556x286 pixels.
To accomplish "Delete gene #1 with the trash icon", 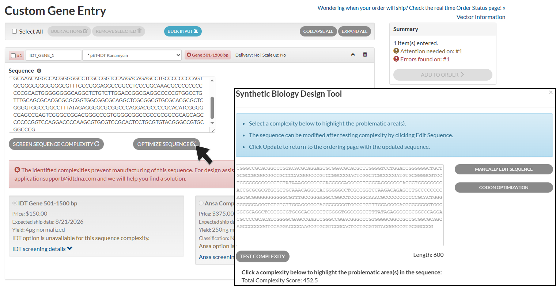I will coord(365,55).
